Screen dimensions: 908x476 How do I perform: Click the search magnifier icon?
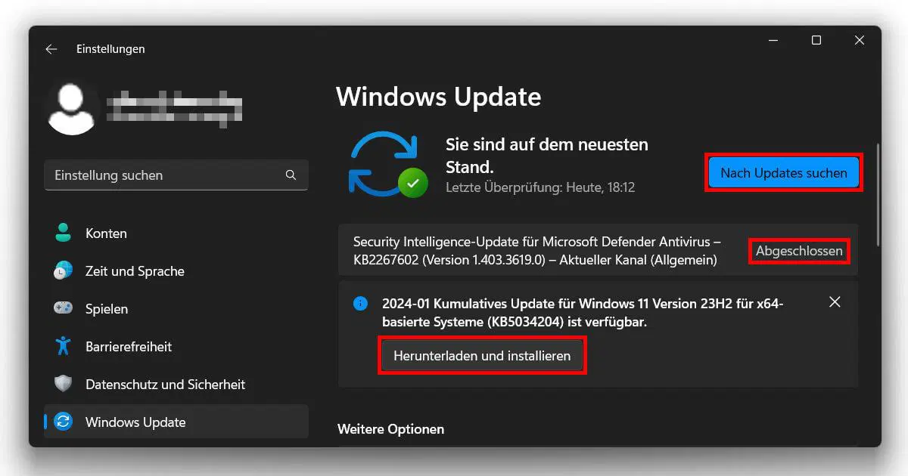[291, 175]
